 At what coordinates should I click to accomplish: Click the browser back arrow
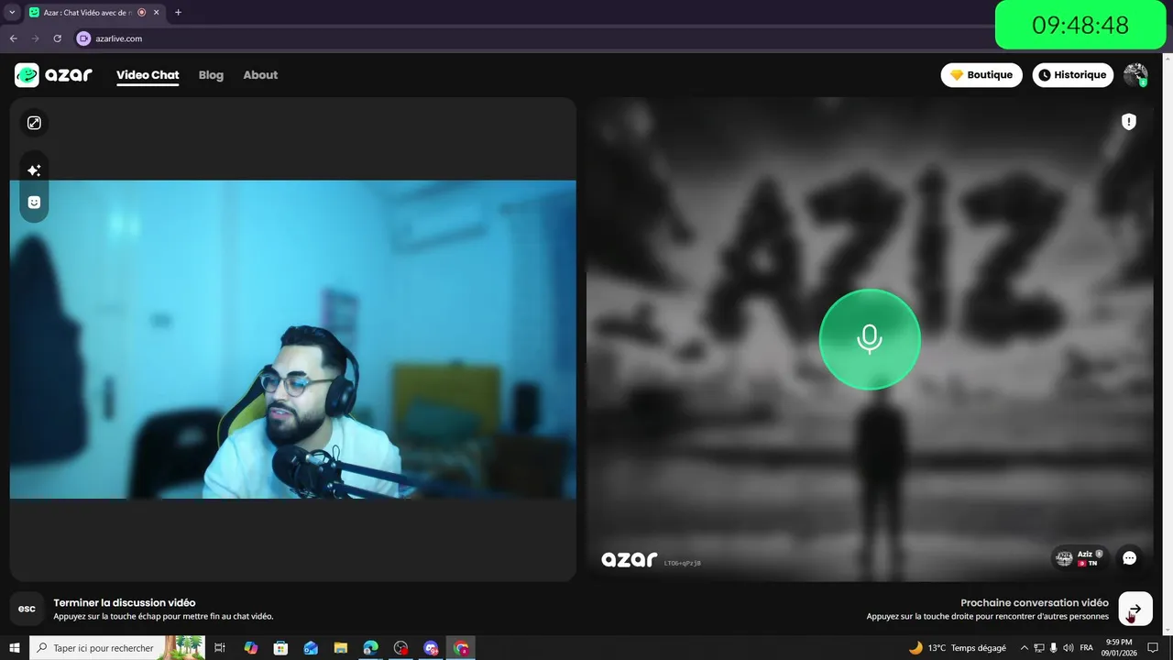point(13,38)
